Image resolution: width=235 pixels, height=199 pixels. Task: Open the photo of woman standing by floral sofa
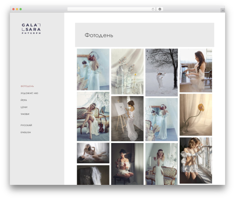tap(162, 164)
